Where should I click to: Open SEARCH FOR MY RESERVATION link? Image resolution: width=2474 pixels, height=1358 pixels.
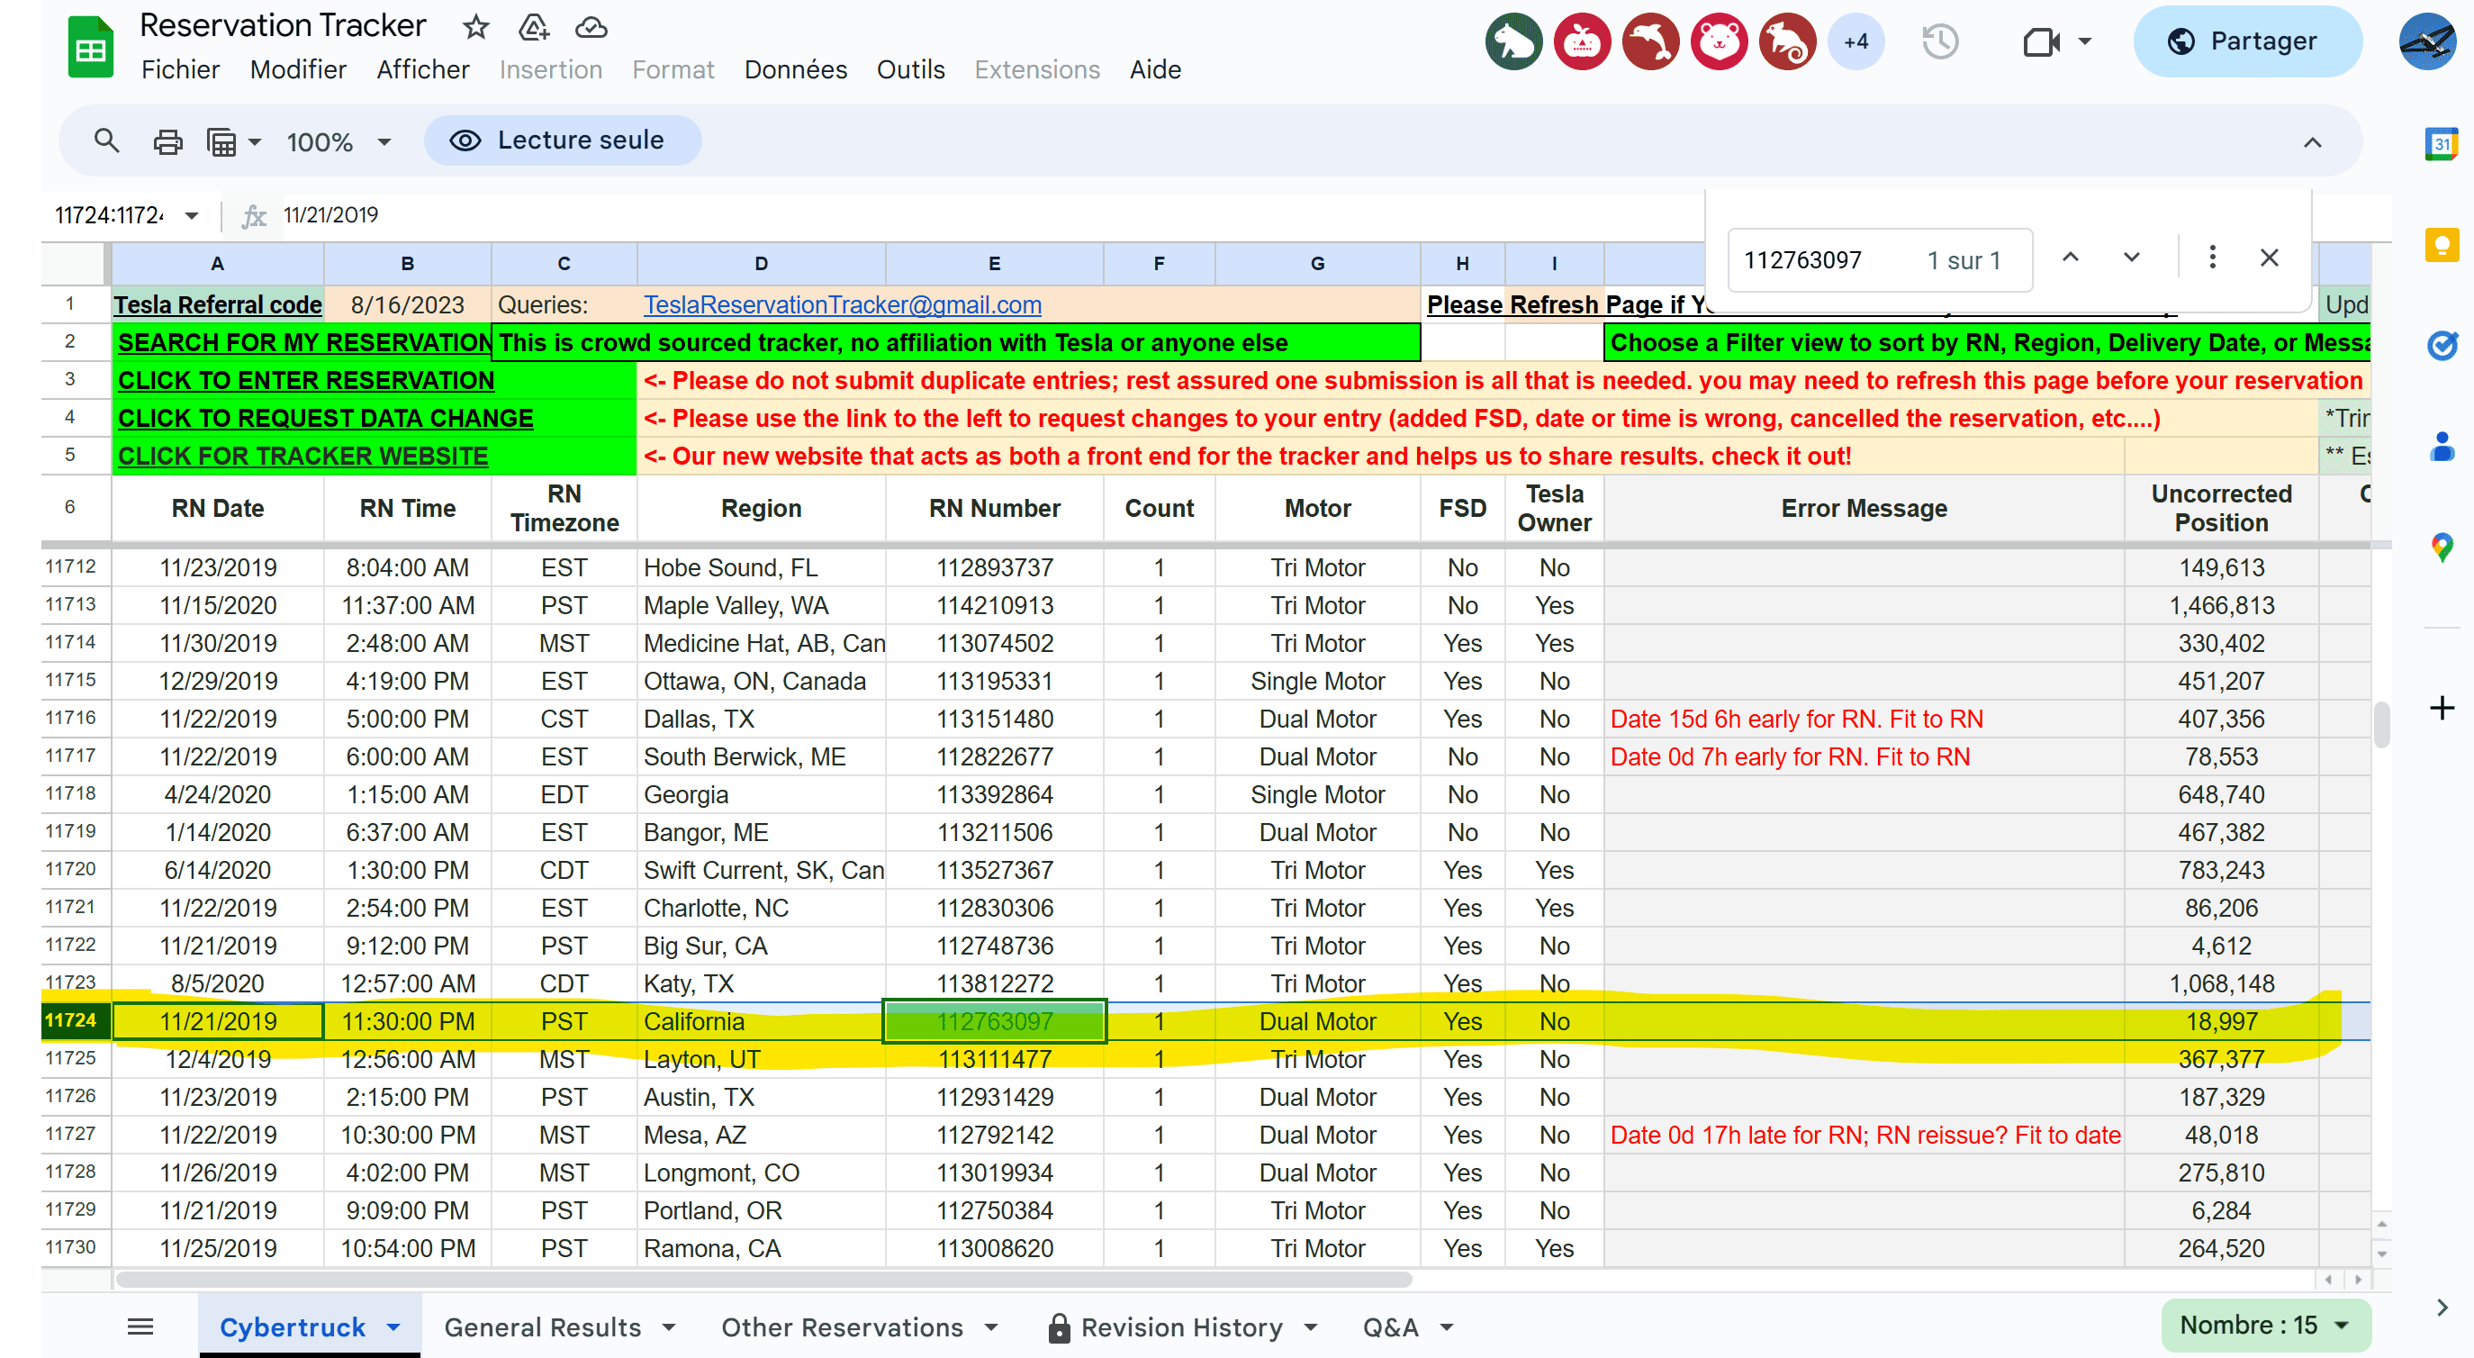point(304,342)
